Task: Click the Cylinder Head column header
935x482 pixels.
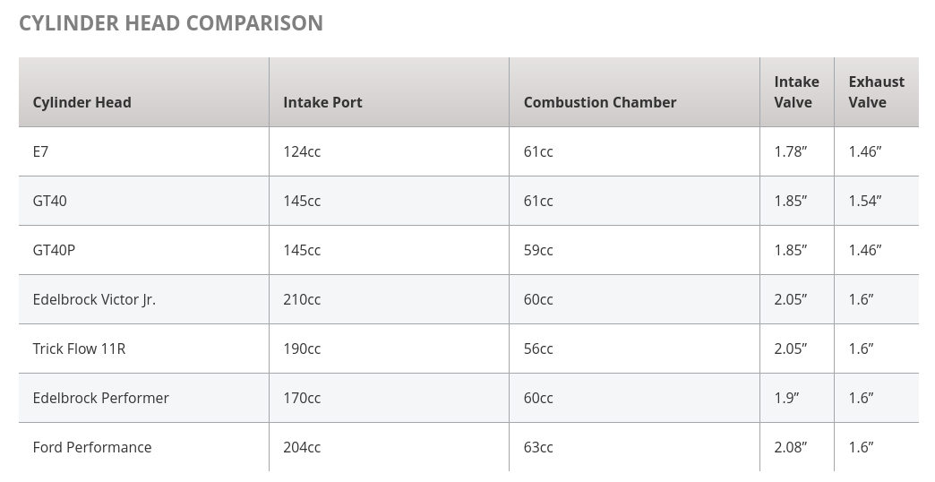Action: coord(82,102)
